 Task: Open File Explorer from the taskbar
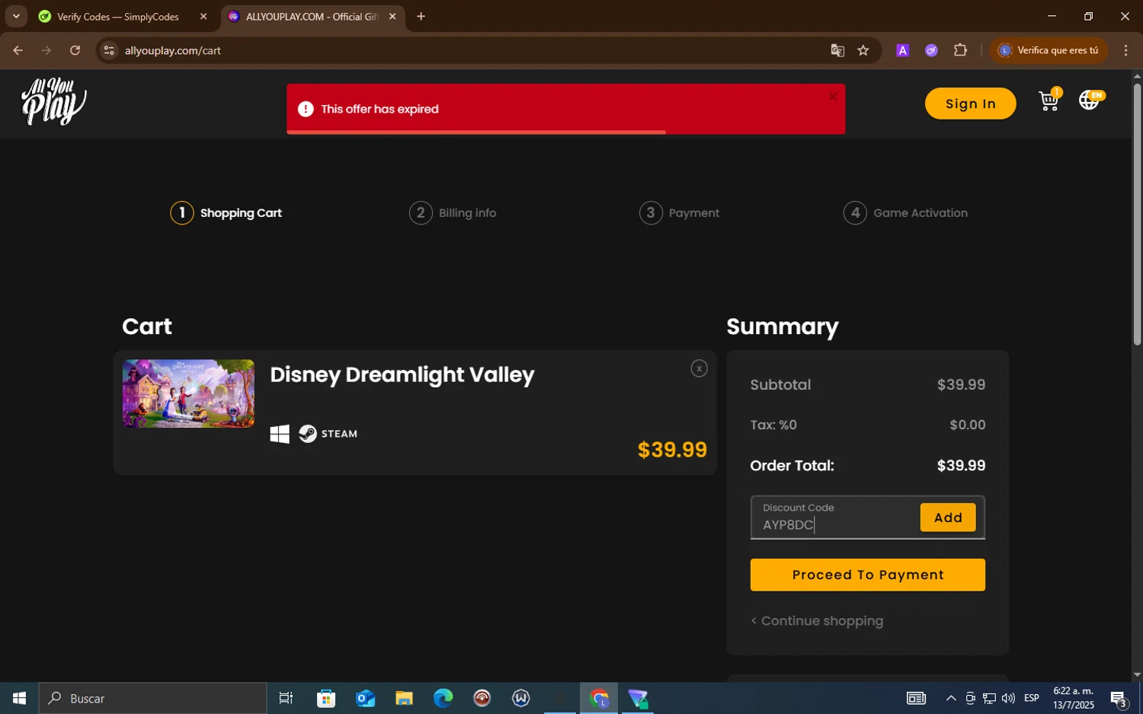click(x=404, y=698)
